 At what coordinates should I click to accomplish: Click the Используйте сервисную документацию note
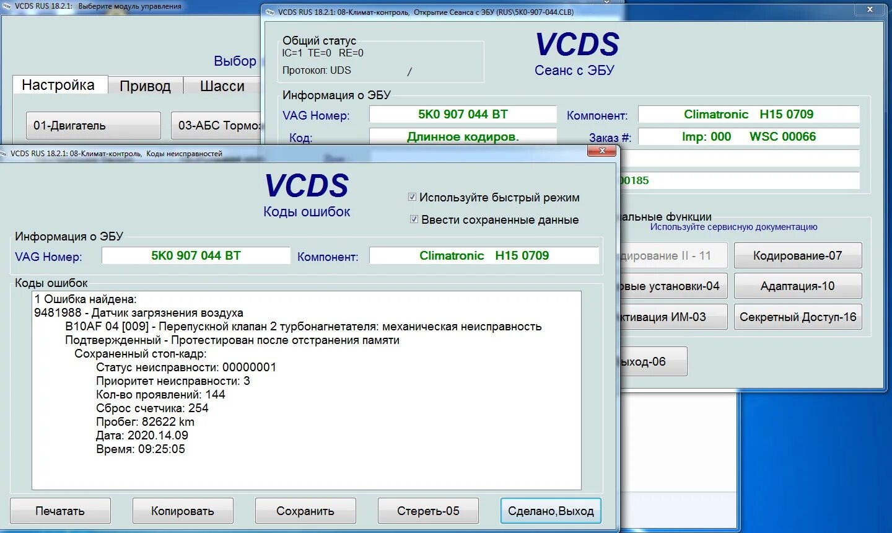point(733,227)
